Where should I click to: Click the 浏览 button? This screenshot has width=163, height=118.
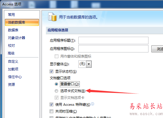point(157,49)
